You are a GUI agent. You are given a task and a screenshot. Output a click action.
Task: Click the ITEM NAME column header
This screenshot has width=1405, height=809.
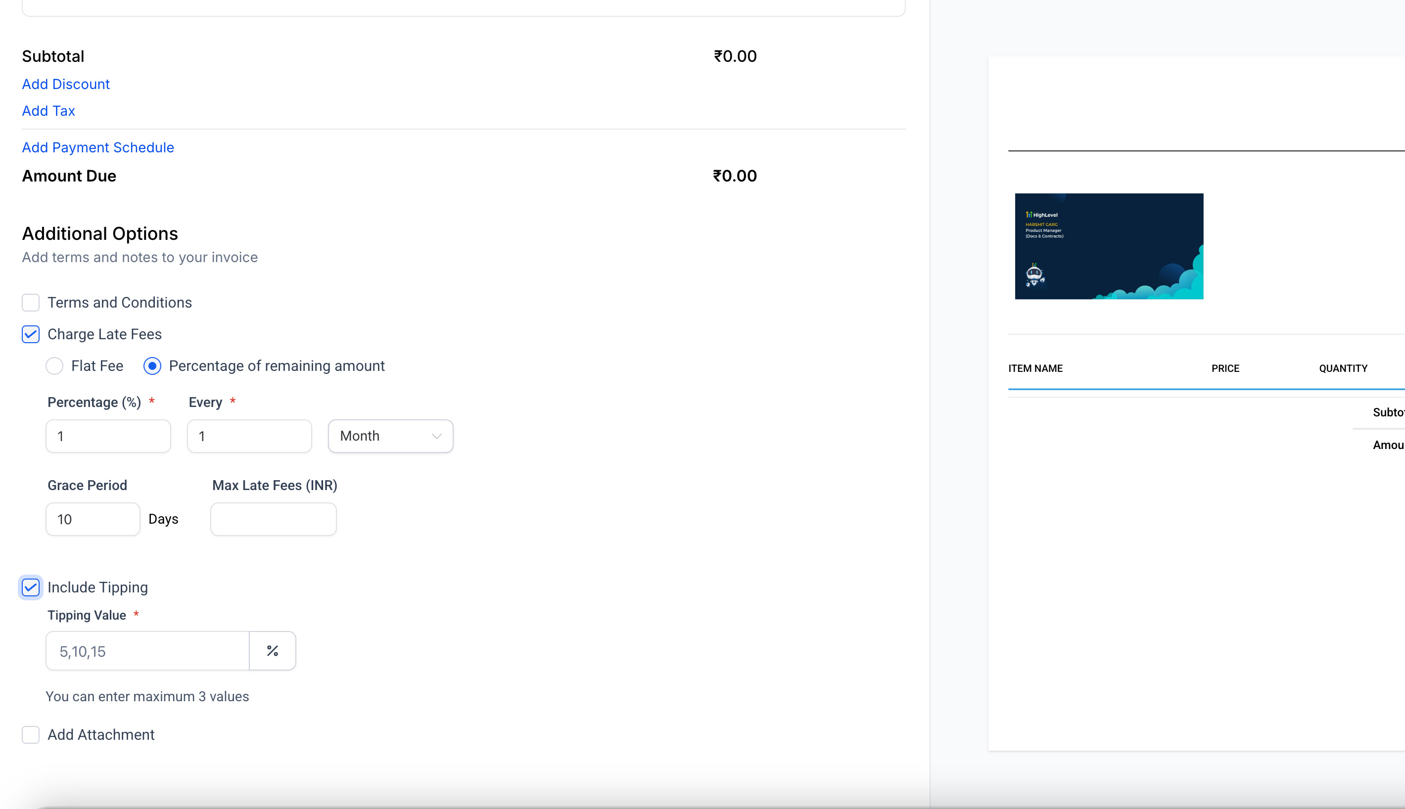1035,368
